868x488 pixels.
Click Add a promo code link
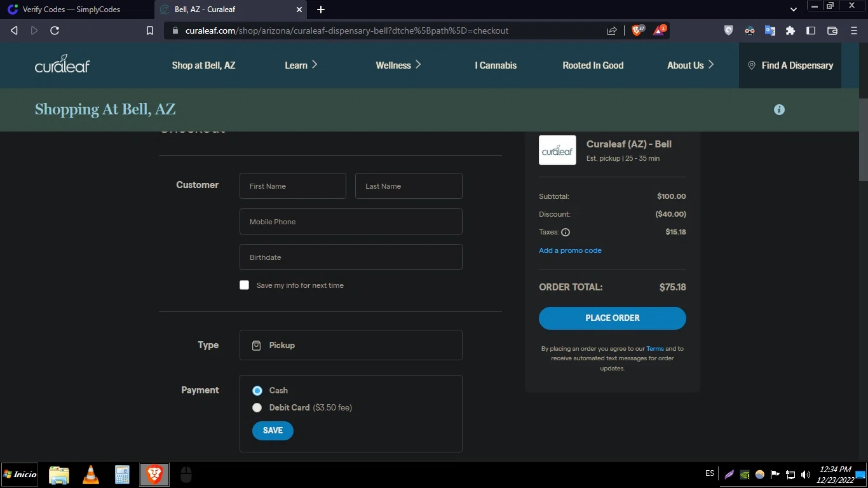(570, 250)
